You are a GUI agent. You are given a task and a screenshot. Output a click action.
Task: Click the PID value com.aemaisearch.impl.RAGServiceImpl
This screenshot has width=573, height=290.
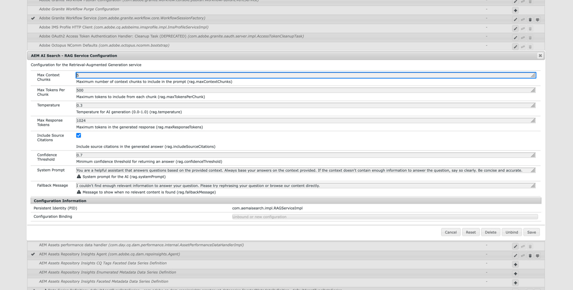267,208
